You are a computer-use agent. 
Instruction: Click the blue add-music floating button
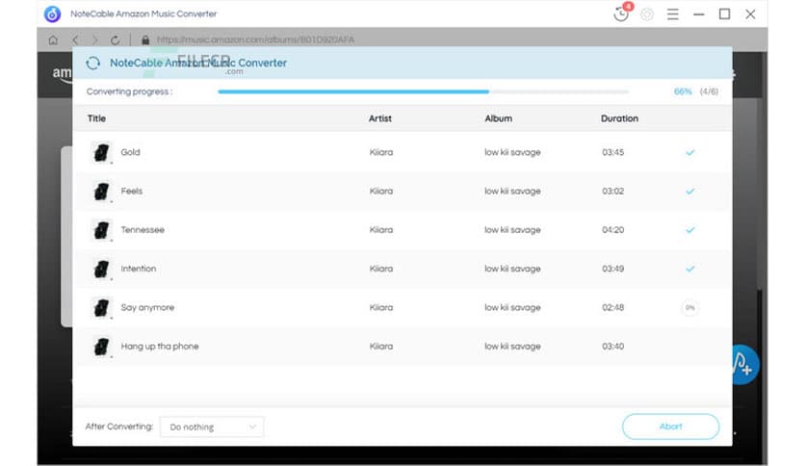click(745, 364)
